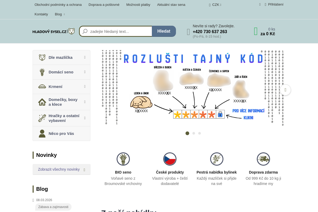Open cart summary 0 ks za 0 Kč
Viewport: 318px width, 212px height.
268,32
